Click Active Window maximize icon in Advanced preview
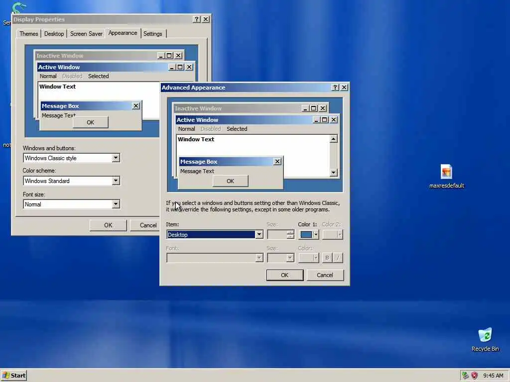510x382 pixels. (325, 120)
